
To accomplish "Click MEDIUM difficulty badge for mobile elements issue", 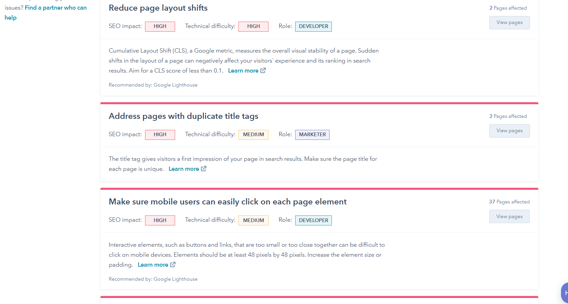I will click(253, 220).
